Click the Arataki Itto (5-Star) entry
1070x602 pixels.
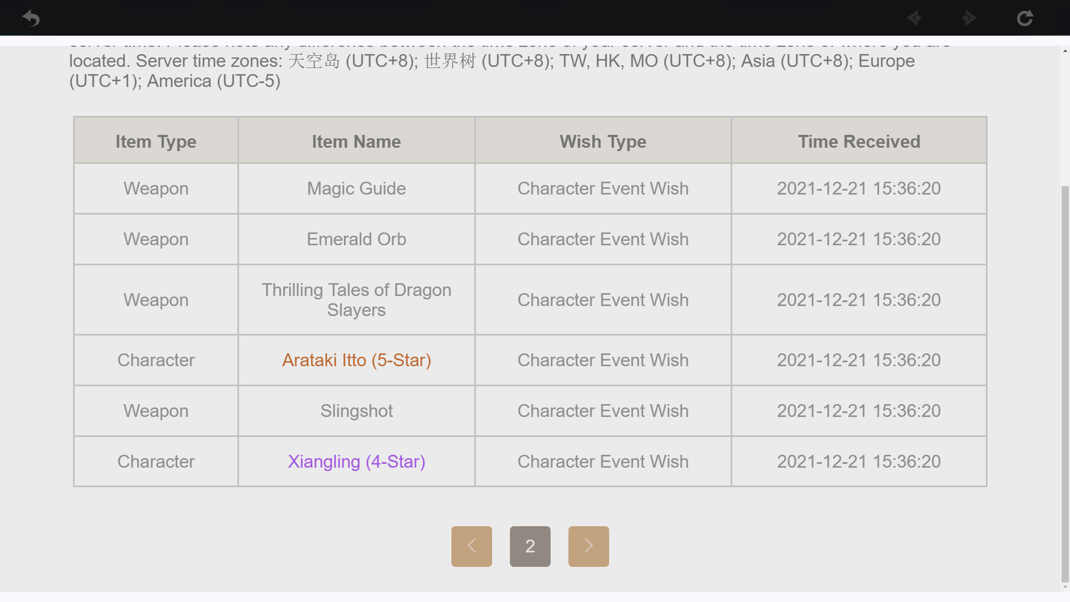(x=357, y=360)
